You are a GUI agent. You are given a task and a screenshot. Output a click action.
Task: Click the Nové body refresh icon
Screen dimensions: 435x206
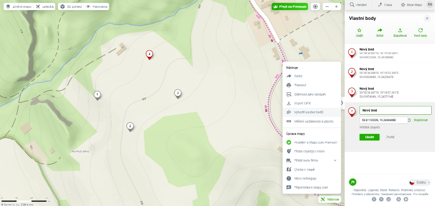pyautogui.click(x=420, y=30)
